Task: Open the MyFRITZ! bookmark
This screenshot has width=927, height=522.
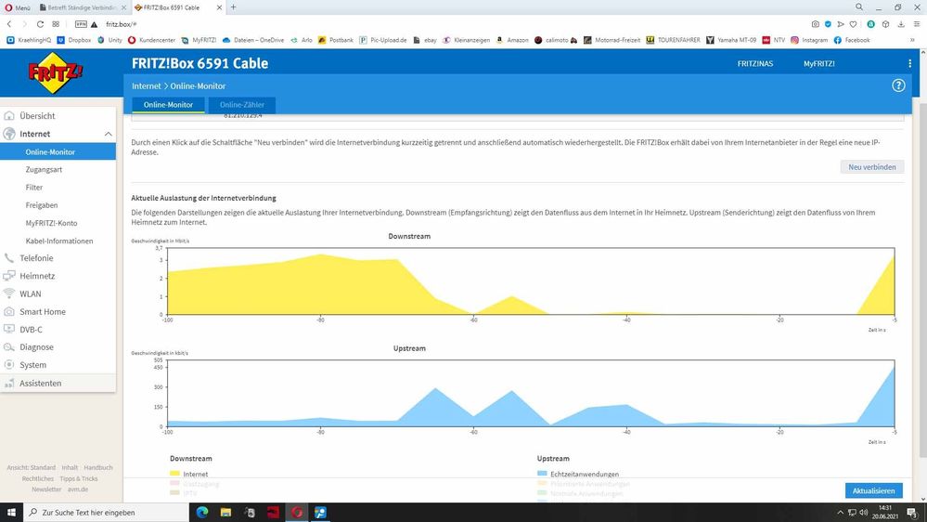Action: [x=199, y=40]
